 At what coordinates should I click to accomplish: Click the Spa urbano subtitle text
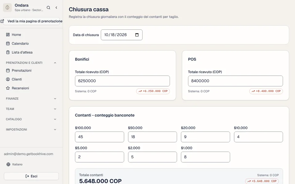(x=29, y=10)
